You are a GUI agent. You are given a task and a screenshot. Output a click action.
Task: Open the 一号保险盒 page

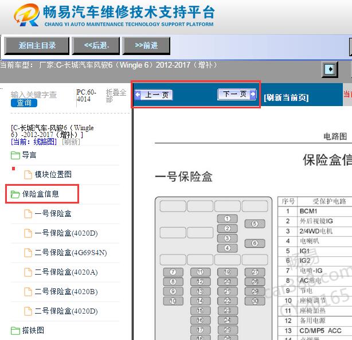click(53, 213)
